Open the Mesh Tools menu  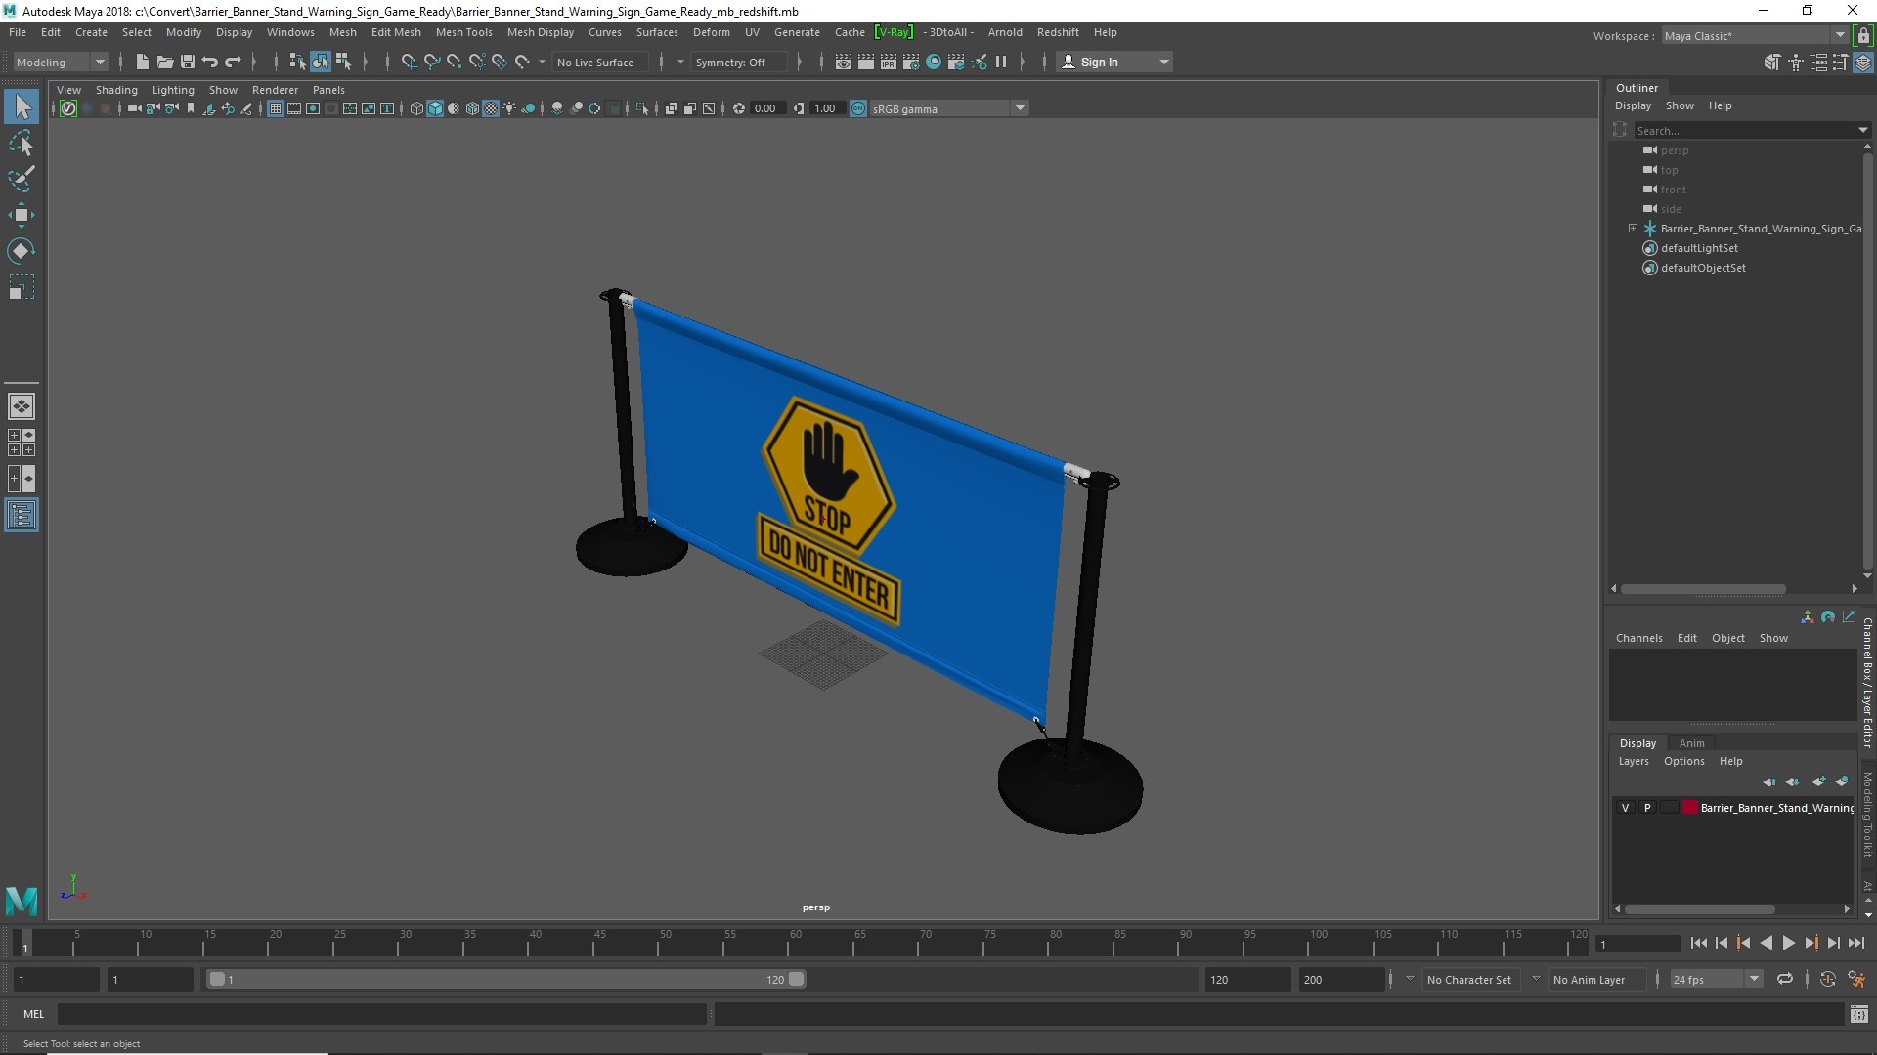(463, 32)
